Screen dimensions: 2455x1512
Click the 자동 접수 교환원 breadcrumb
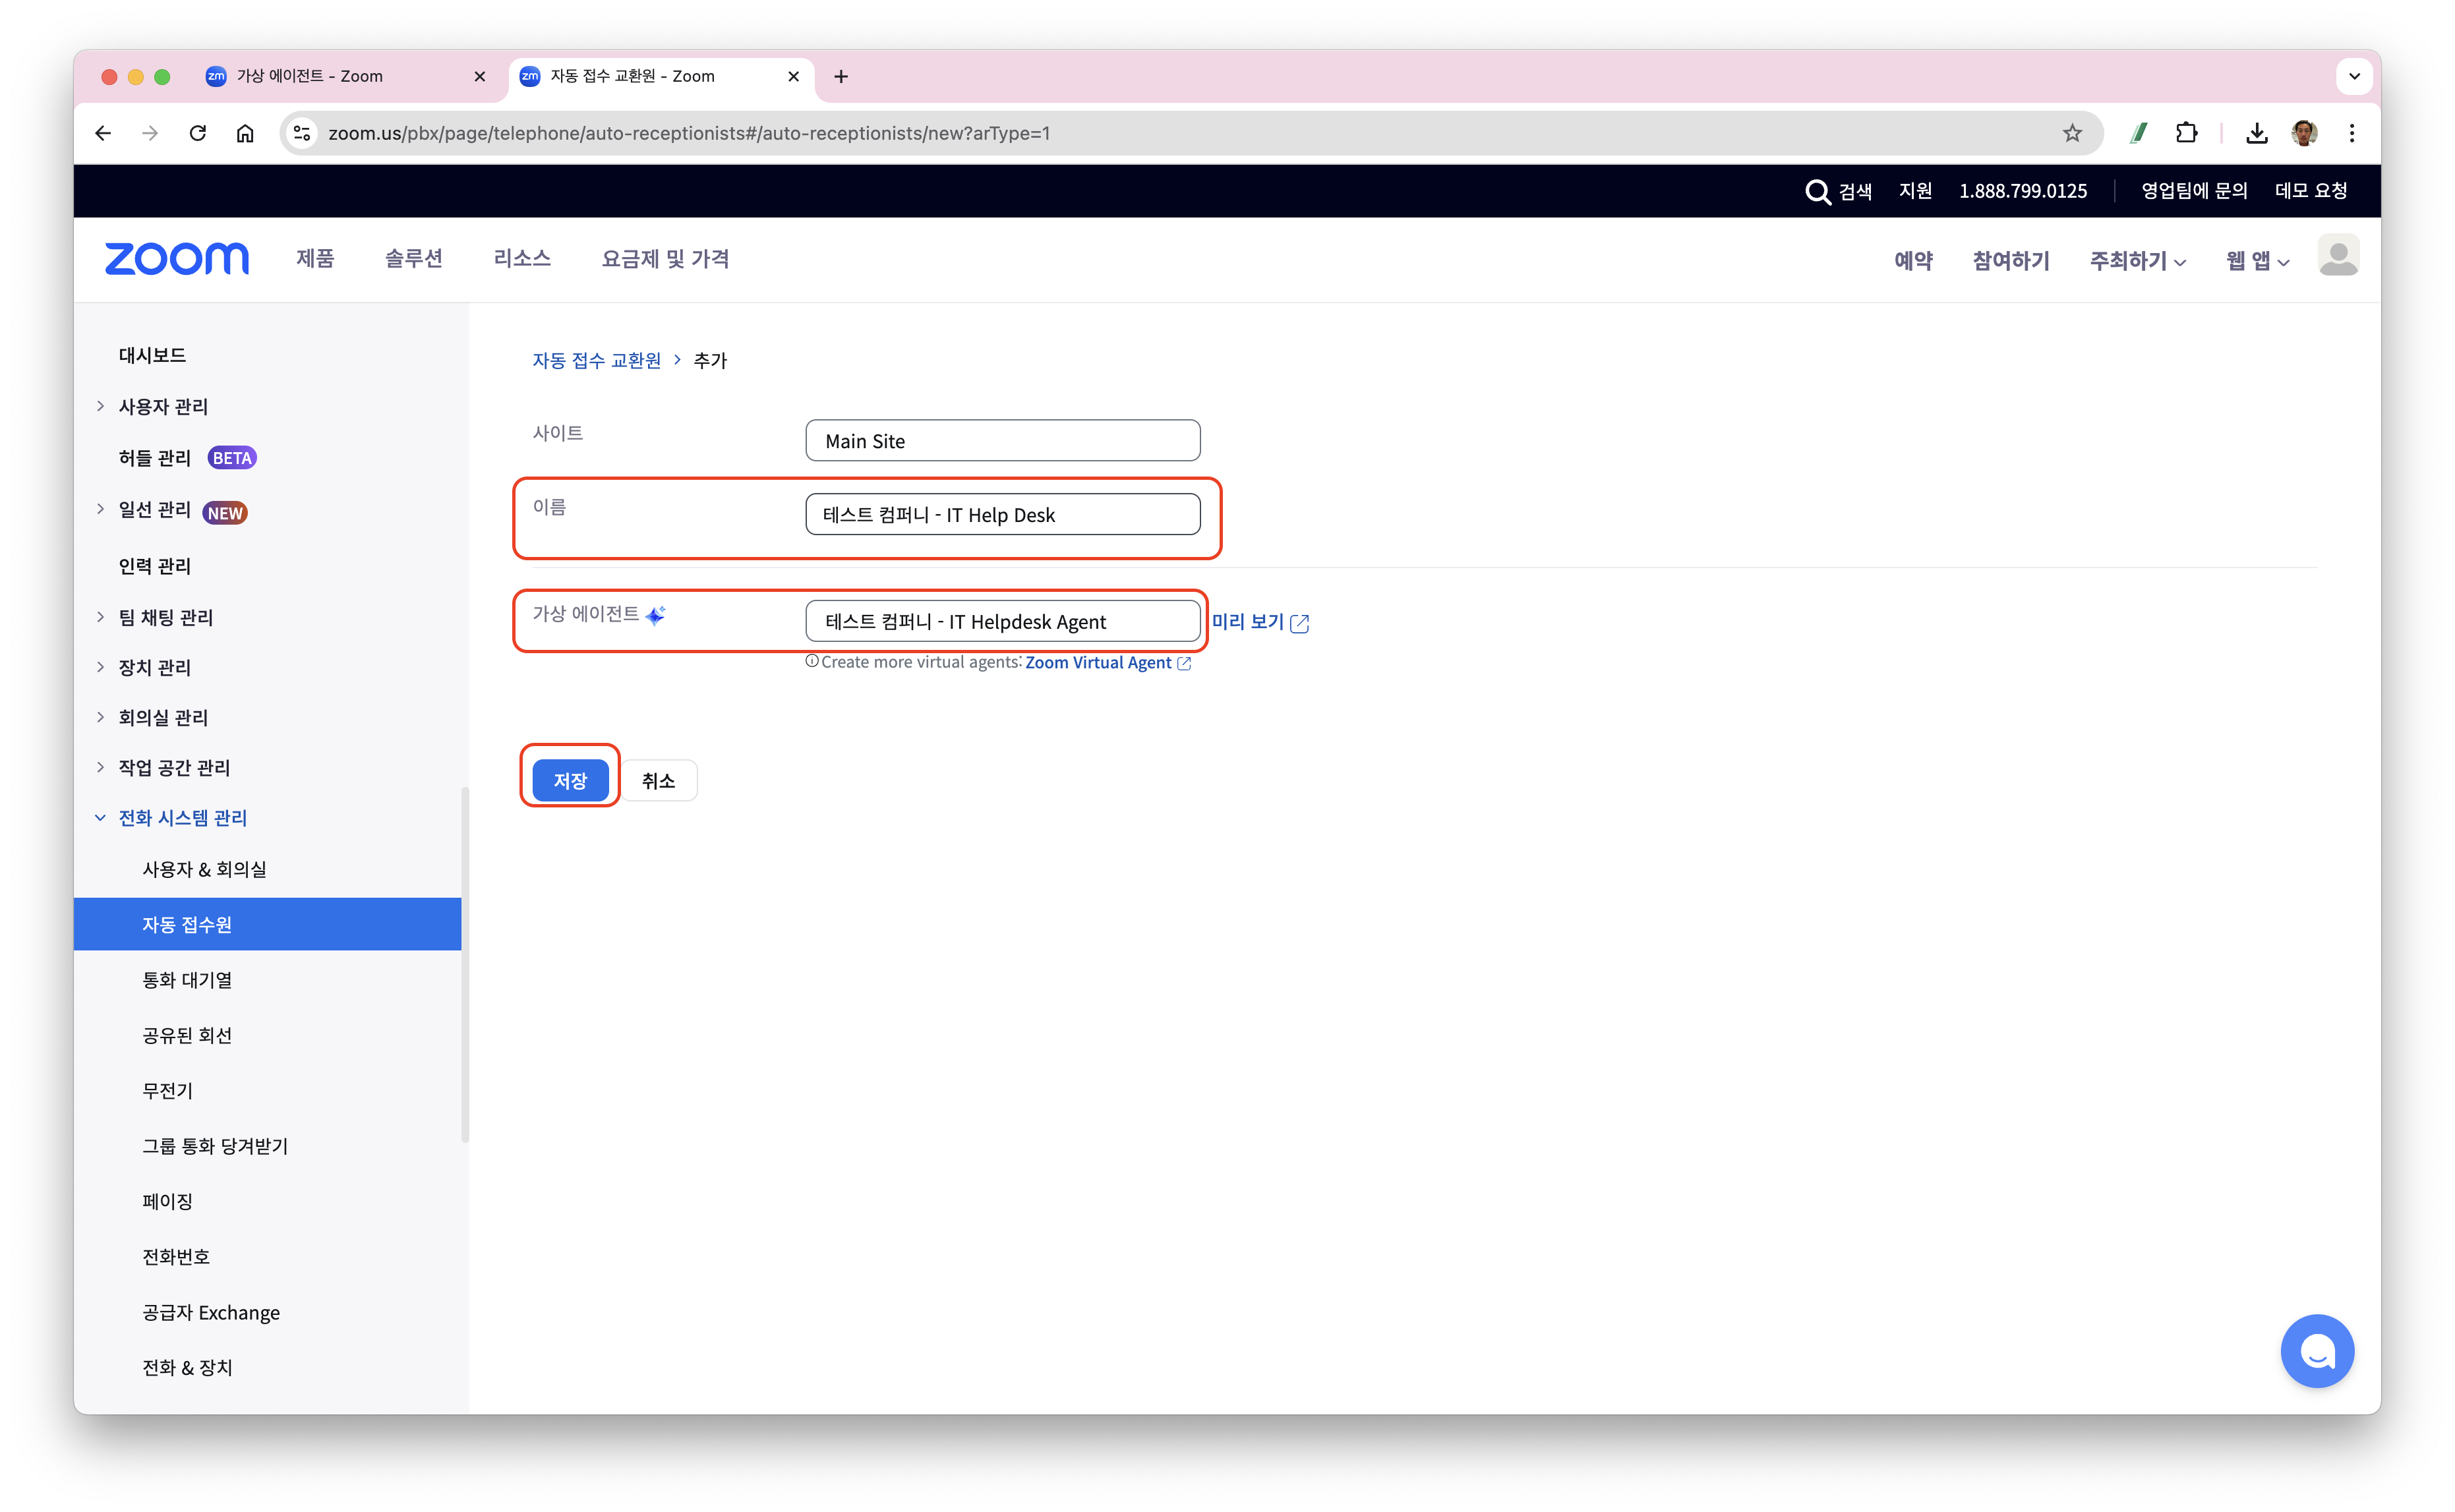pos(597,360)
